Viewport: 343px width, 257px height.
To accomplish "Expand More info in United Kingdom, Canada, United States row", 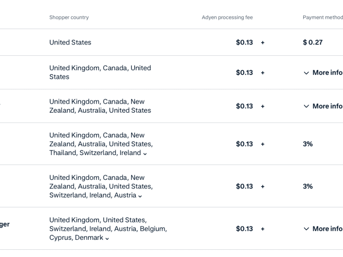I will 323,72.
